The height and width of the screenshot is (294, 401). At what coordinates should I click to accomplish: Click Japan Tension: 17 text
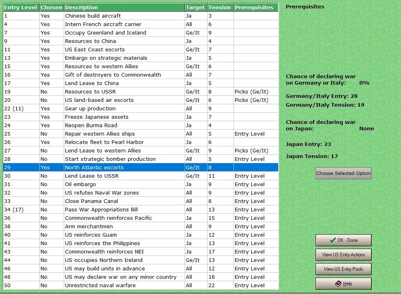click(x=312, y=156)
